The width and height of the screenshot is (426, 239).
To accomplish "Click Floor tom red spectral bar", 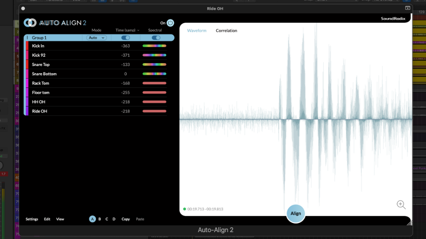I will [x=154, y=93].
